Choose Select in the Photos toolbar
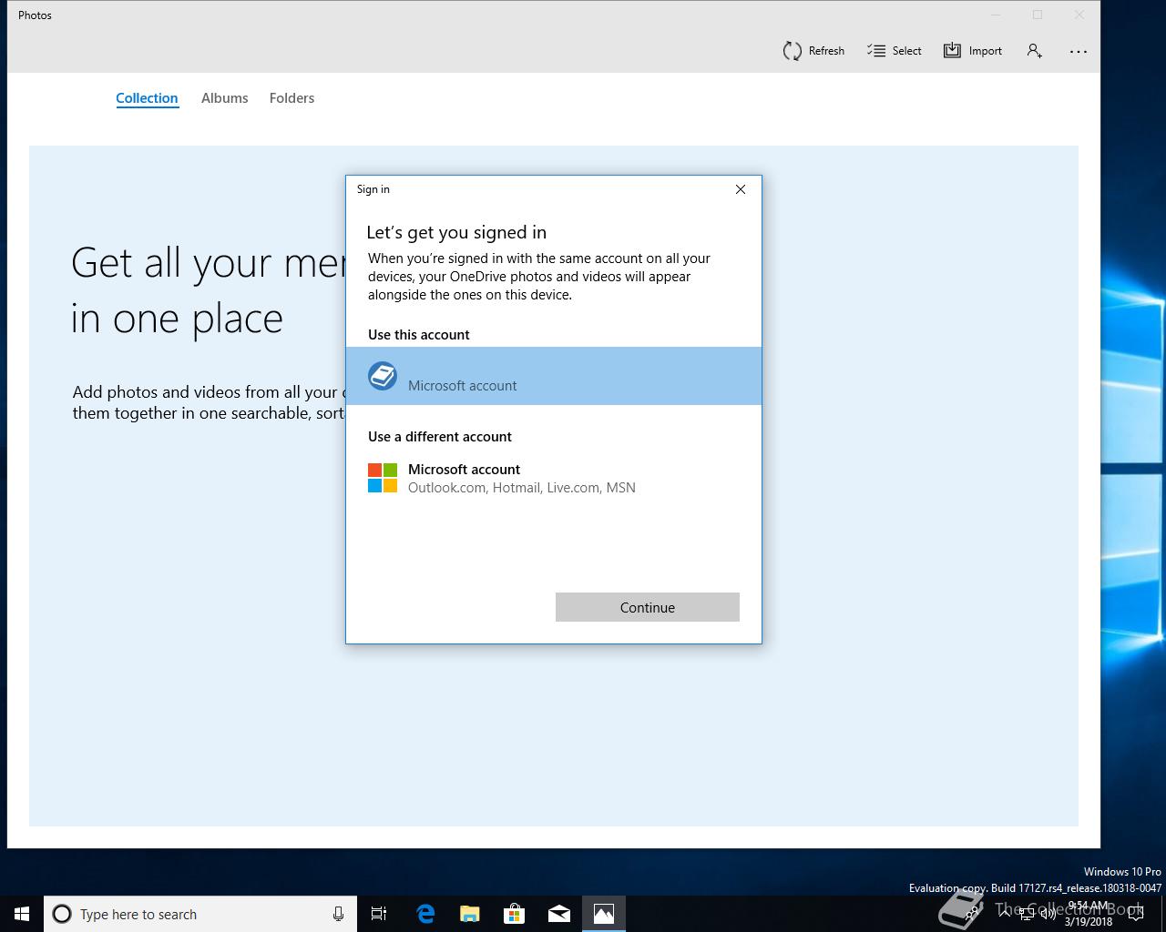1166x932 pixels. click(x=895, y=51)
